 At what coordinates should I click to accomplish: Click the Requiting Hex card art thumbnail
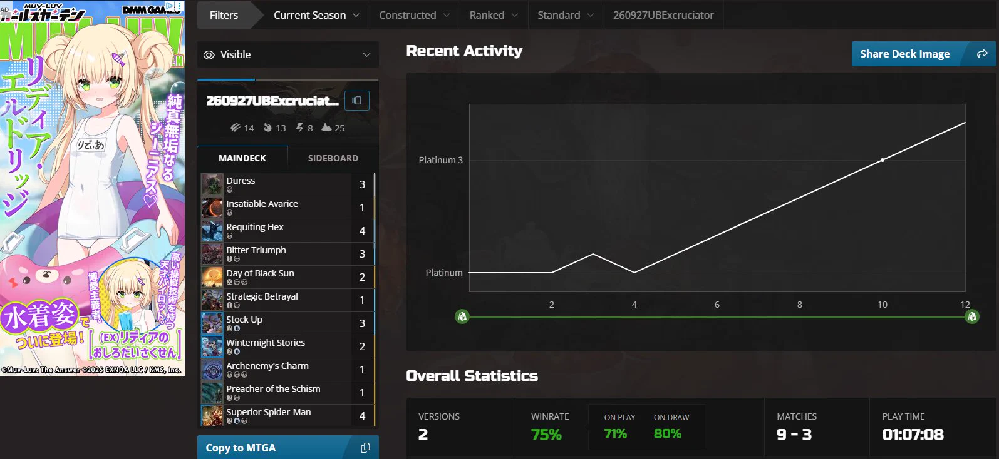pyautogui.click(x=212, y=231)
